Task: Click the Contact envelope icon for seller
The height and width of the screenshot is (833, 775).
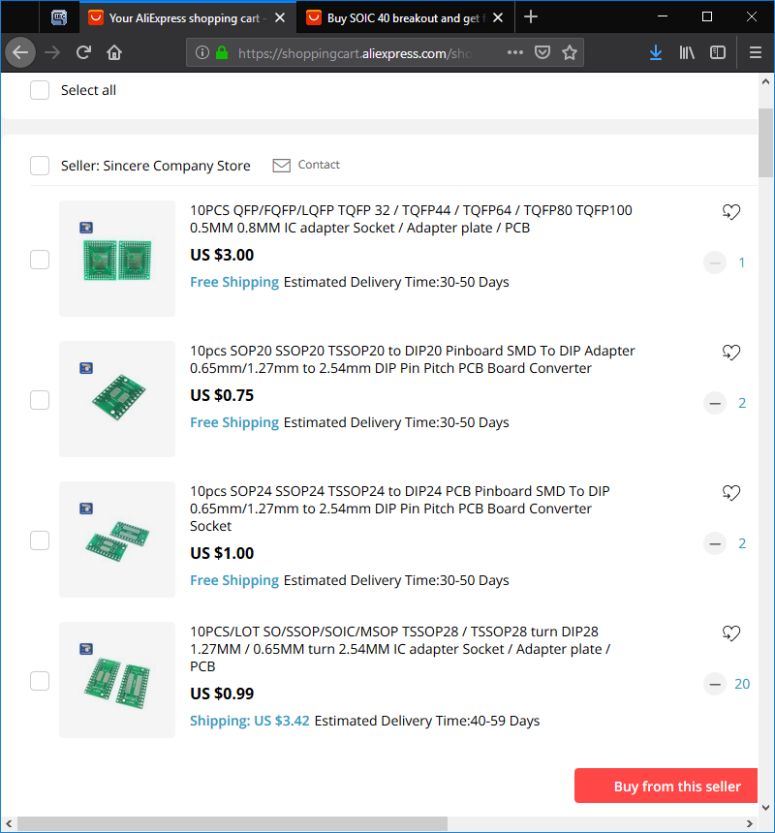Action: pyautogui.click(x=281, y=166)
